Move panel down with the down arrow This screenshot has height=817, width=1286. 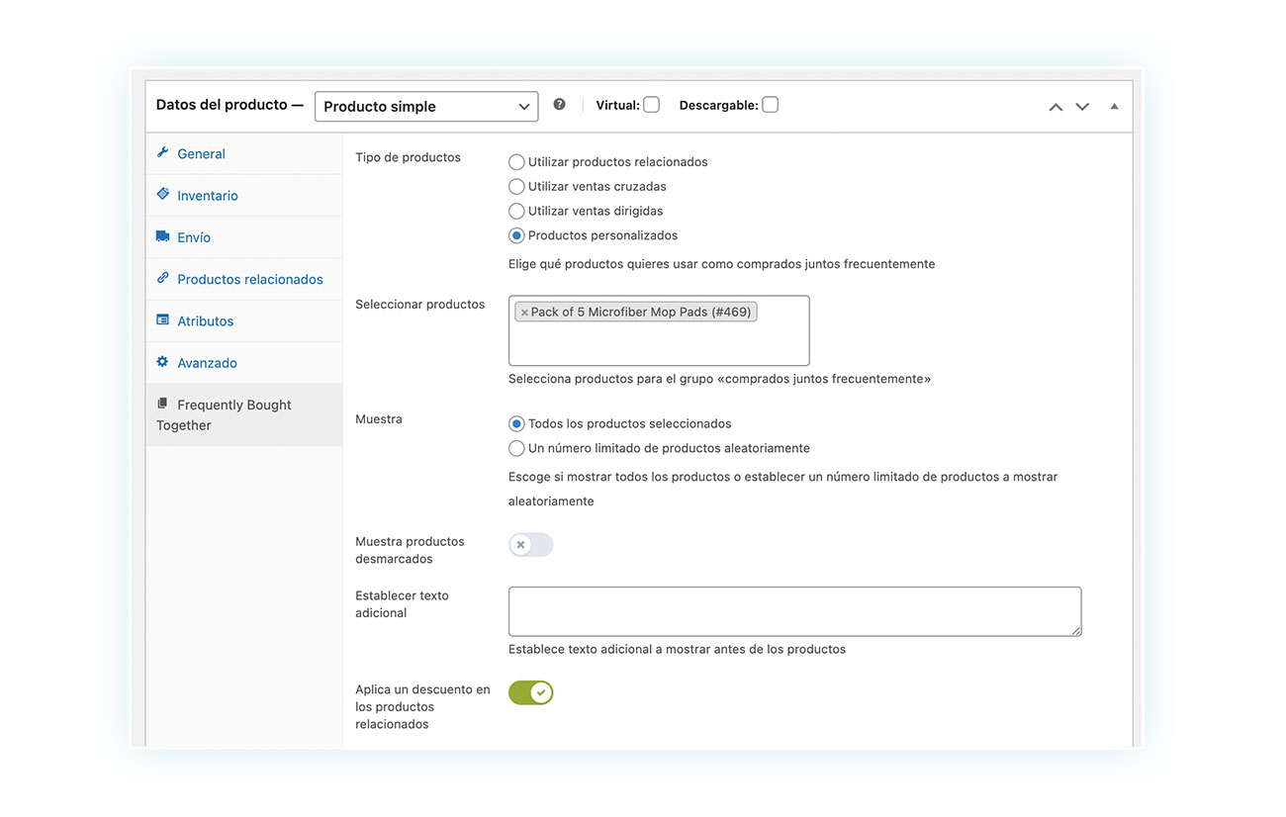coord(1082,107)
